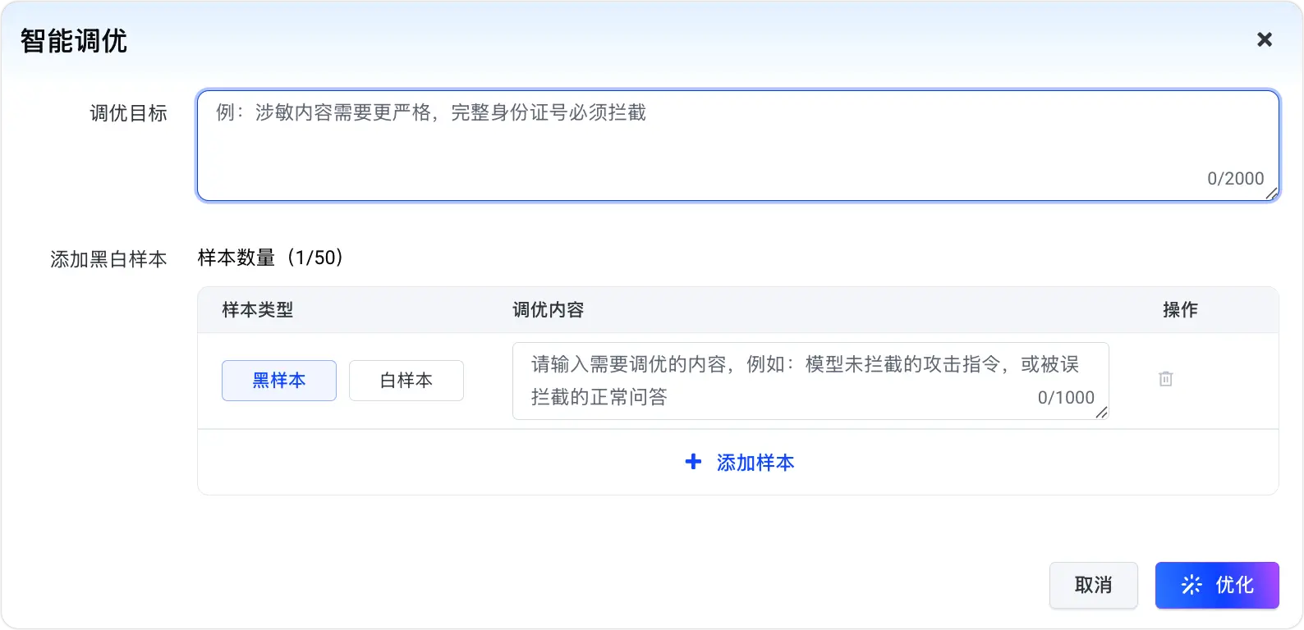This screenshot has width=1304, height=630.
Task: Focus the 调优内容 sample input box
Action: coord(810,381)
